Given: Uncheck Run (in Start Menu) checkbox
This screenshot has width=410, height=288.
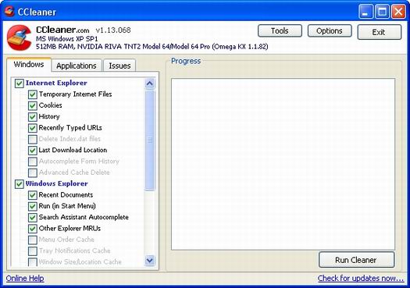Looking at the screenshot, I should 33,206.
